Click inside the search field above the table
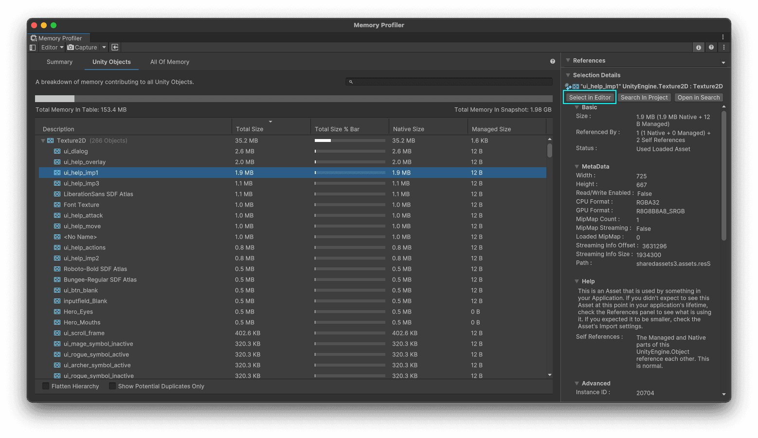The image size is (758, 438). click(x=448, y=81)
